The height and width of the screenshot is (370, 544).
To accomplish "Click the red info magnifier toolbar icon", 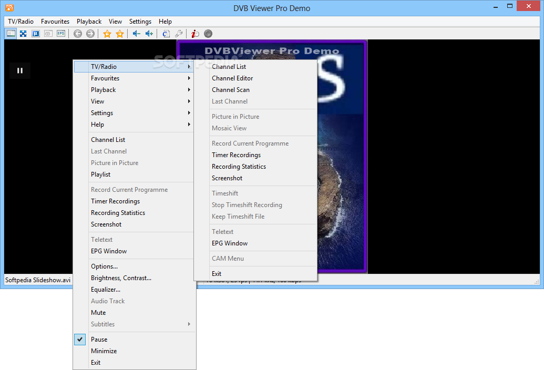I will click(x=196, y=34).
